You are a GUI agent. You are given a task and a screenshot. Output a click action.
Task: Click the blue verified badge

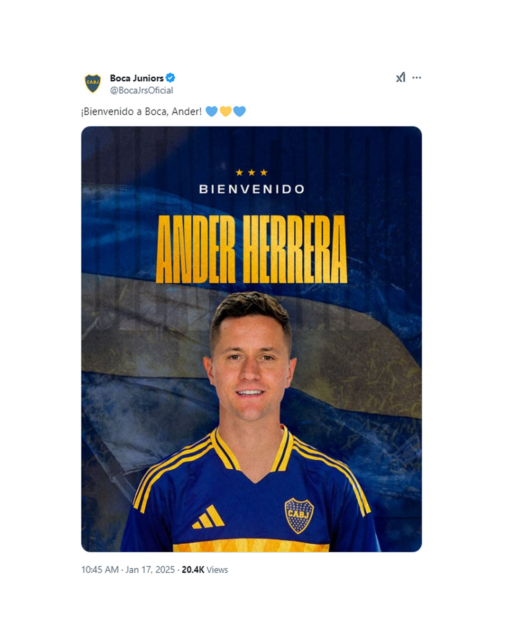pos(170,78)
